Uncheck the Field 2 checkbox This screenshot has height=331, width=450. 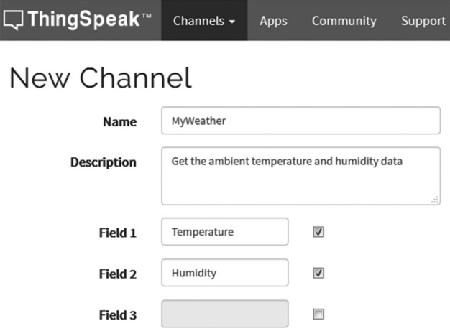[x=319, y=273]
